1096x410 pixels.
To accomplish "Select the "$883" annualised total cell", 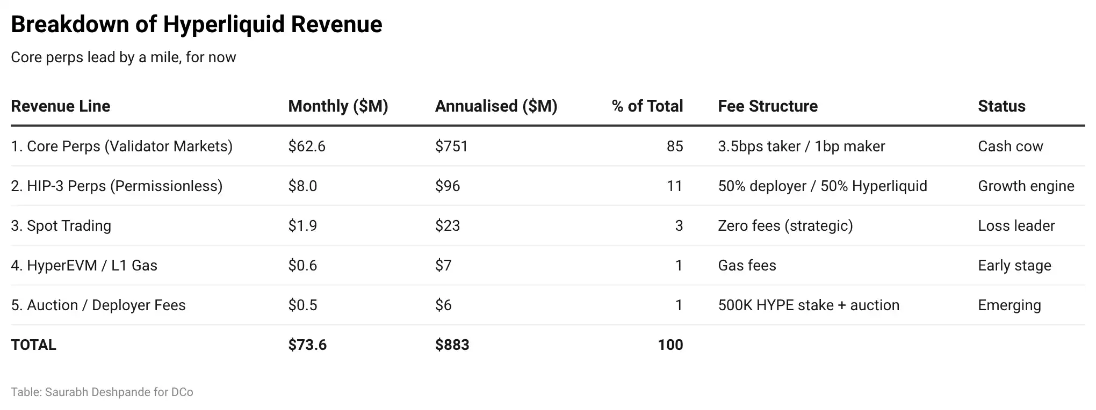I will pyautogui.click(x=452, y=345).
